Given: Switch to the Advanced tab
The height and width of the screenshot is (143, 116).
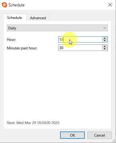Looking at the screenshot, I should click(38, 18).
